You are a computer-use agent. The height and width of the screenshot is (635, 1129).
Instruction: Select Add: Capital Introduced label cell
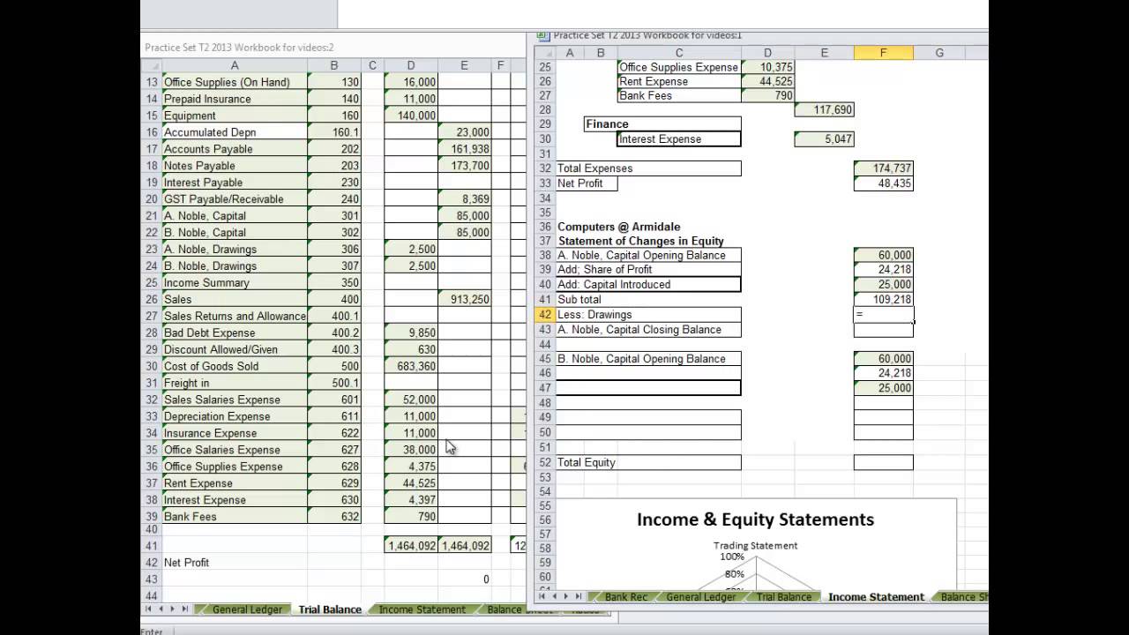(x=648, y=285)
